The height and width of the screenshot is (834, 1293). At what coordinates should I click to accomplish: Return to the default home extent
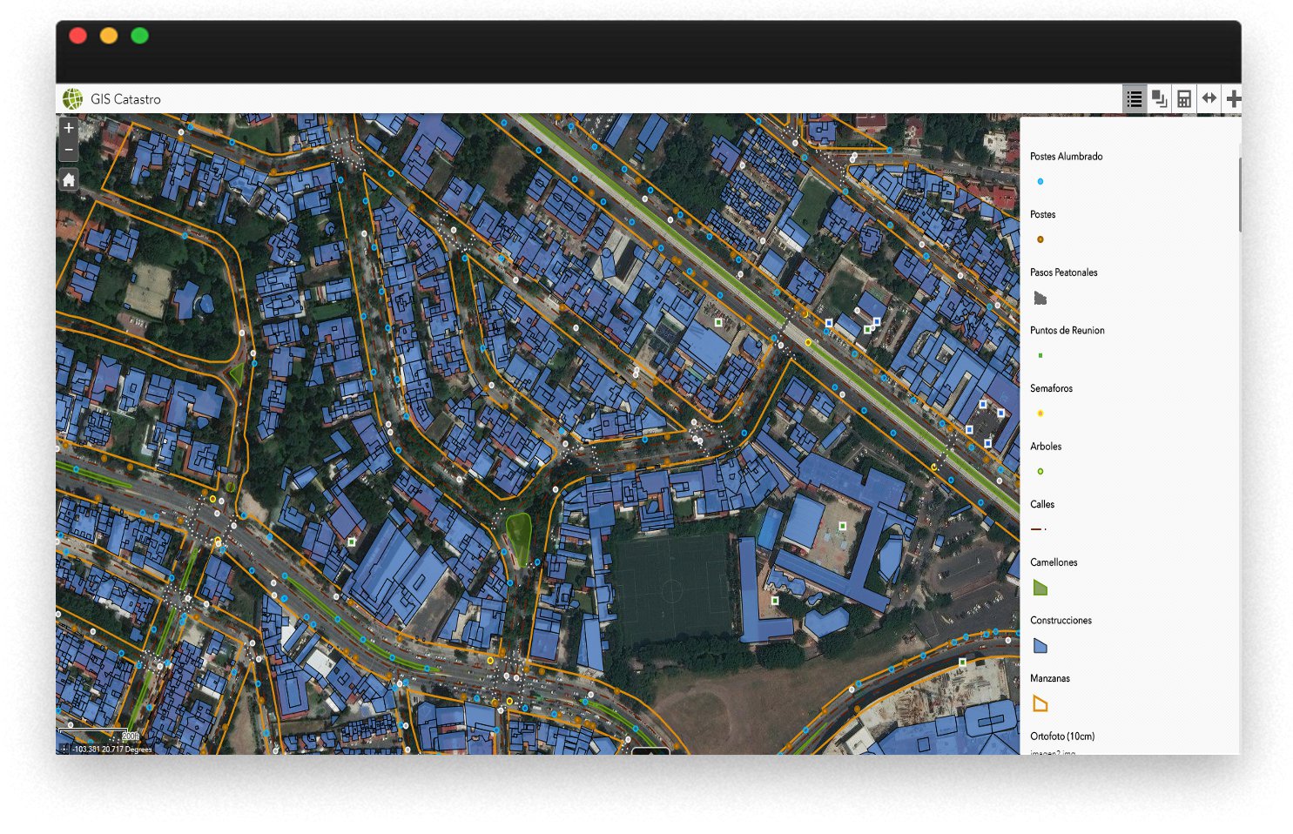coord(69,179)
